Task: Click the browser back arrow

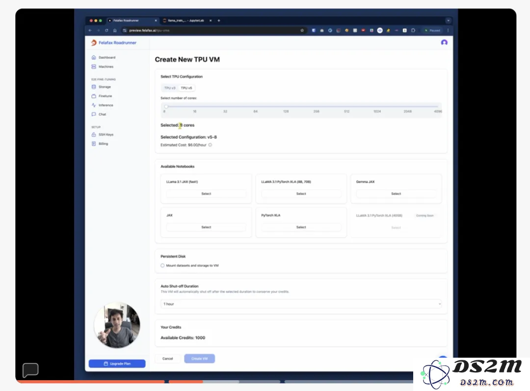Action: [90, 30]
